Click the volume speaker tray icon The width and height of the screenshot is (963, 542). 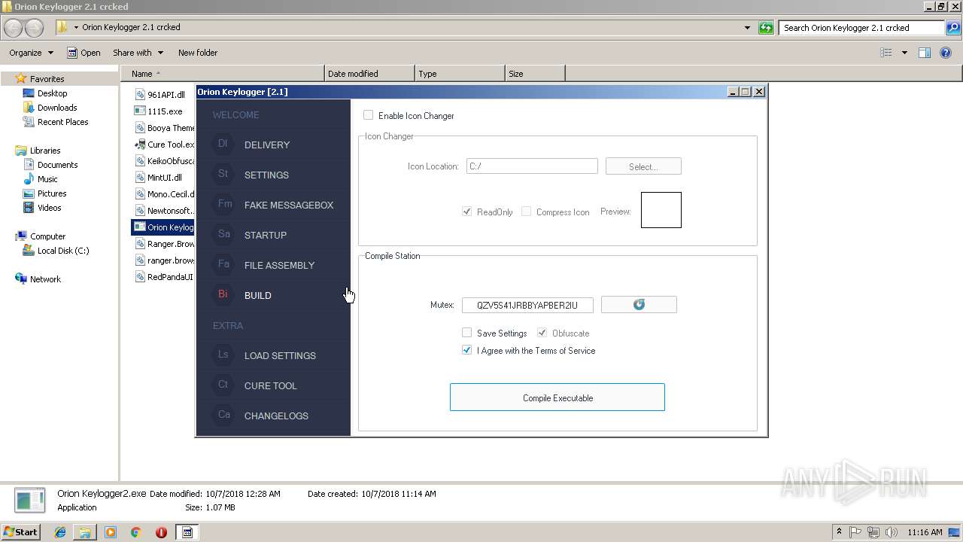click(892, 532)
